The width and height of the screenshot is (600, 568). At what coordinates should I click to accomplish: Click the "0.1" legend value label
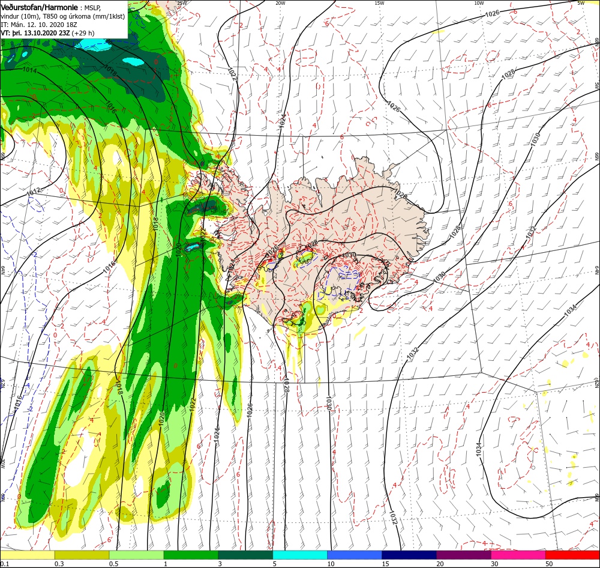[5, 564]
